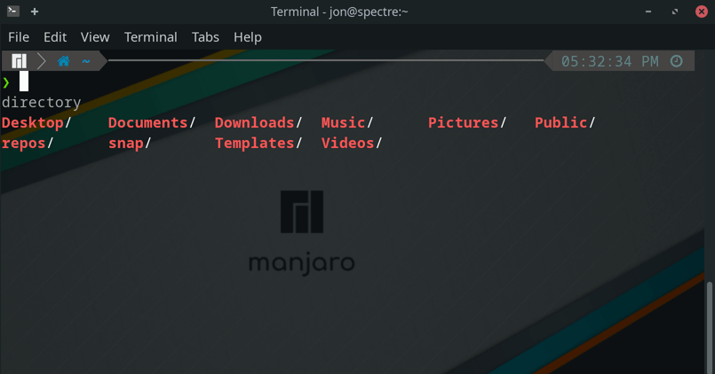The image size is (715, 374).
Task: Click the vertical scrollbar thumb
Action: [x=709, y=328]
